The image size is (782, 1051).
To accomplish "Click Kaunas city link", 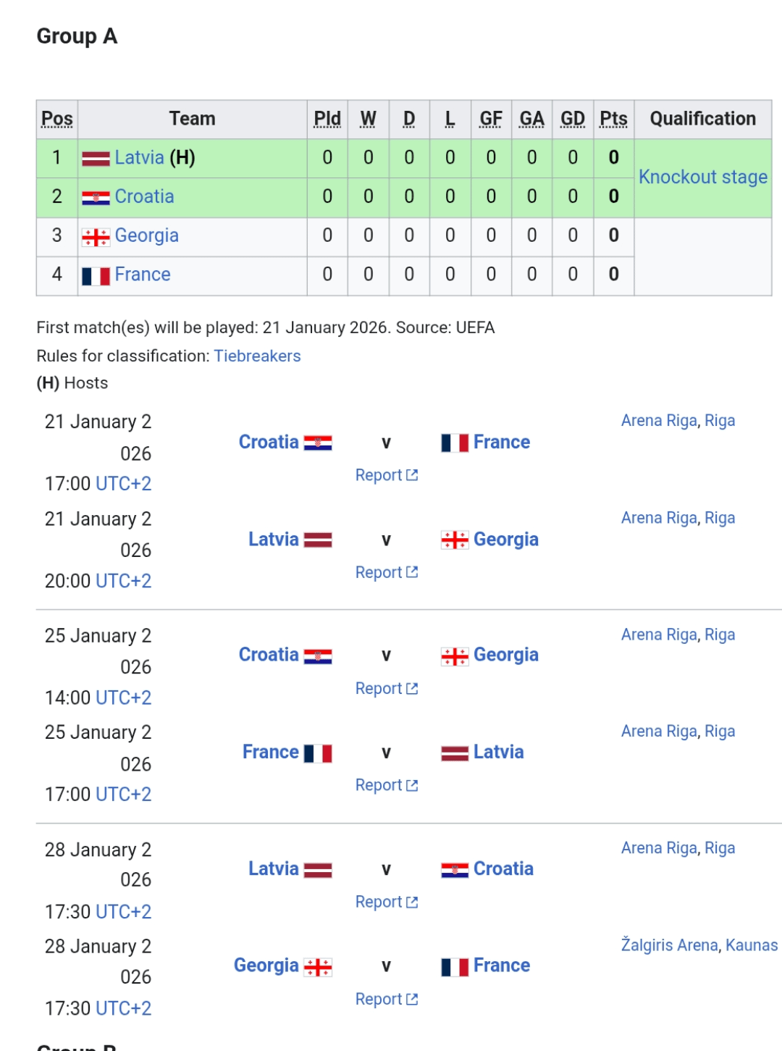I will click(751, 945).
